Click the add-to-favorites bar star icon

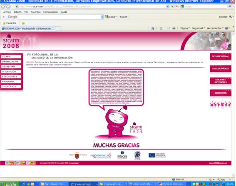pyautogui.click(x=23, y=23)
